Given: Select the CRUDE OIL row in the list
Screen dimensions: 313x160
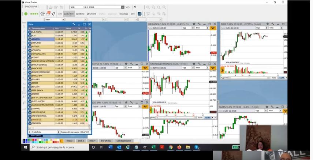Looking at the screenshot, I should pos(59,120).
